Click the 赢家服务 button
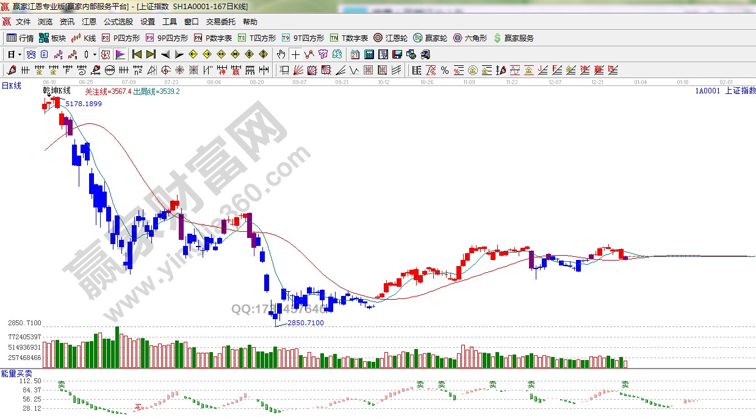Viewport: 756px width, 418px height. (513, 38)
